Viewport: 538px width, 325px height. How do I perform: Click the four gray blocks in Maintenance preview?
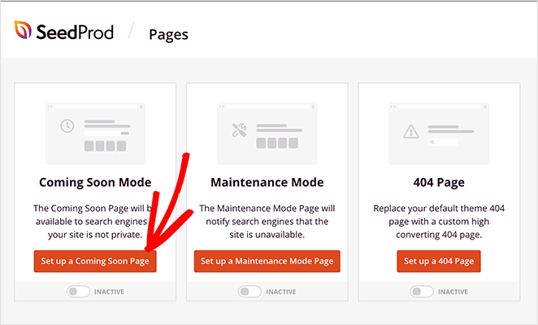click(277, 143)
